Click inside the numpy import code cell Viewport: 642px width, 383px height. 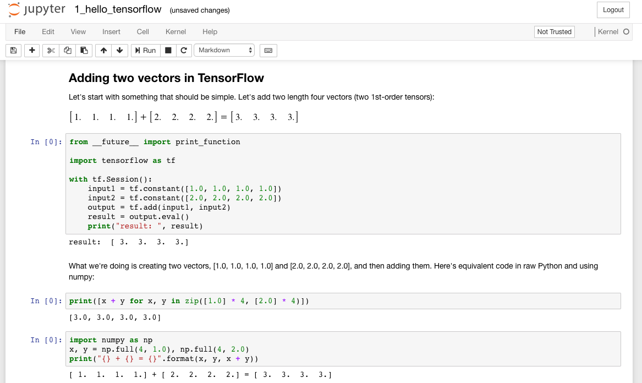click(x=343, y=349)
